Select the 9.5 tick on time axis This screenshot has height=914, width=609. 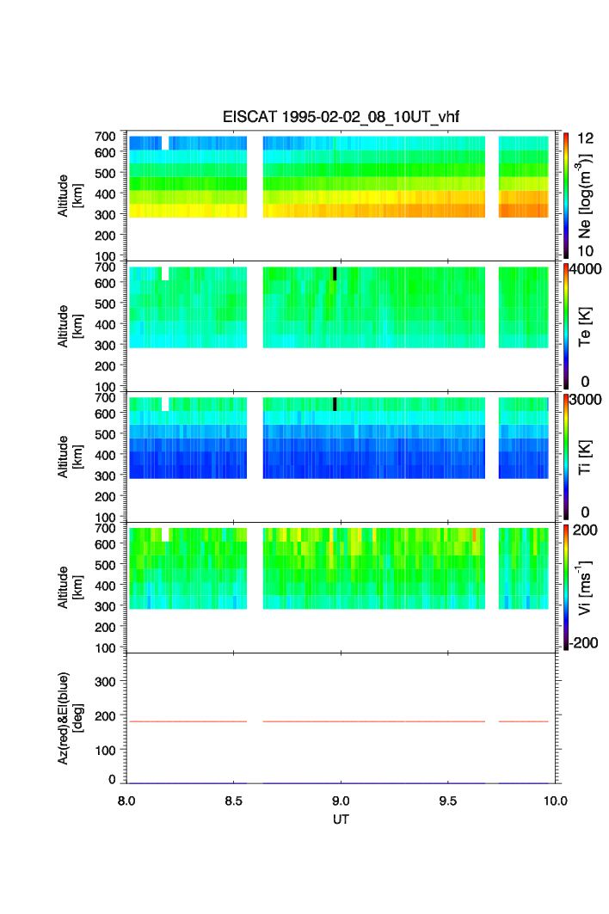click(x=448, y=801)
